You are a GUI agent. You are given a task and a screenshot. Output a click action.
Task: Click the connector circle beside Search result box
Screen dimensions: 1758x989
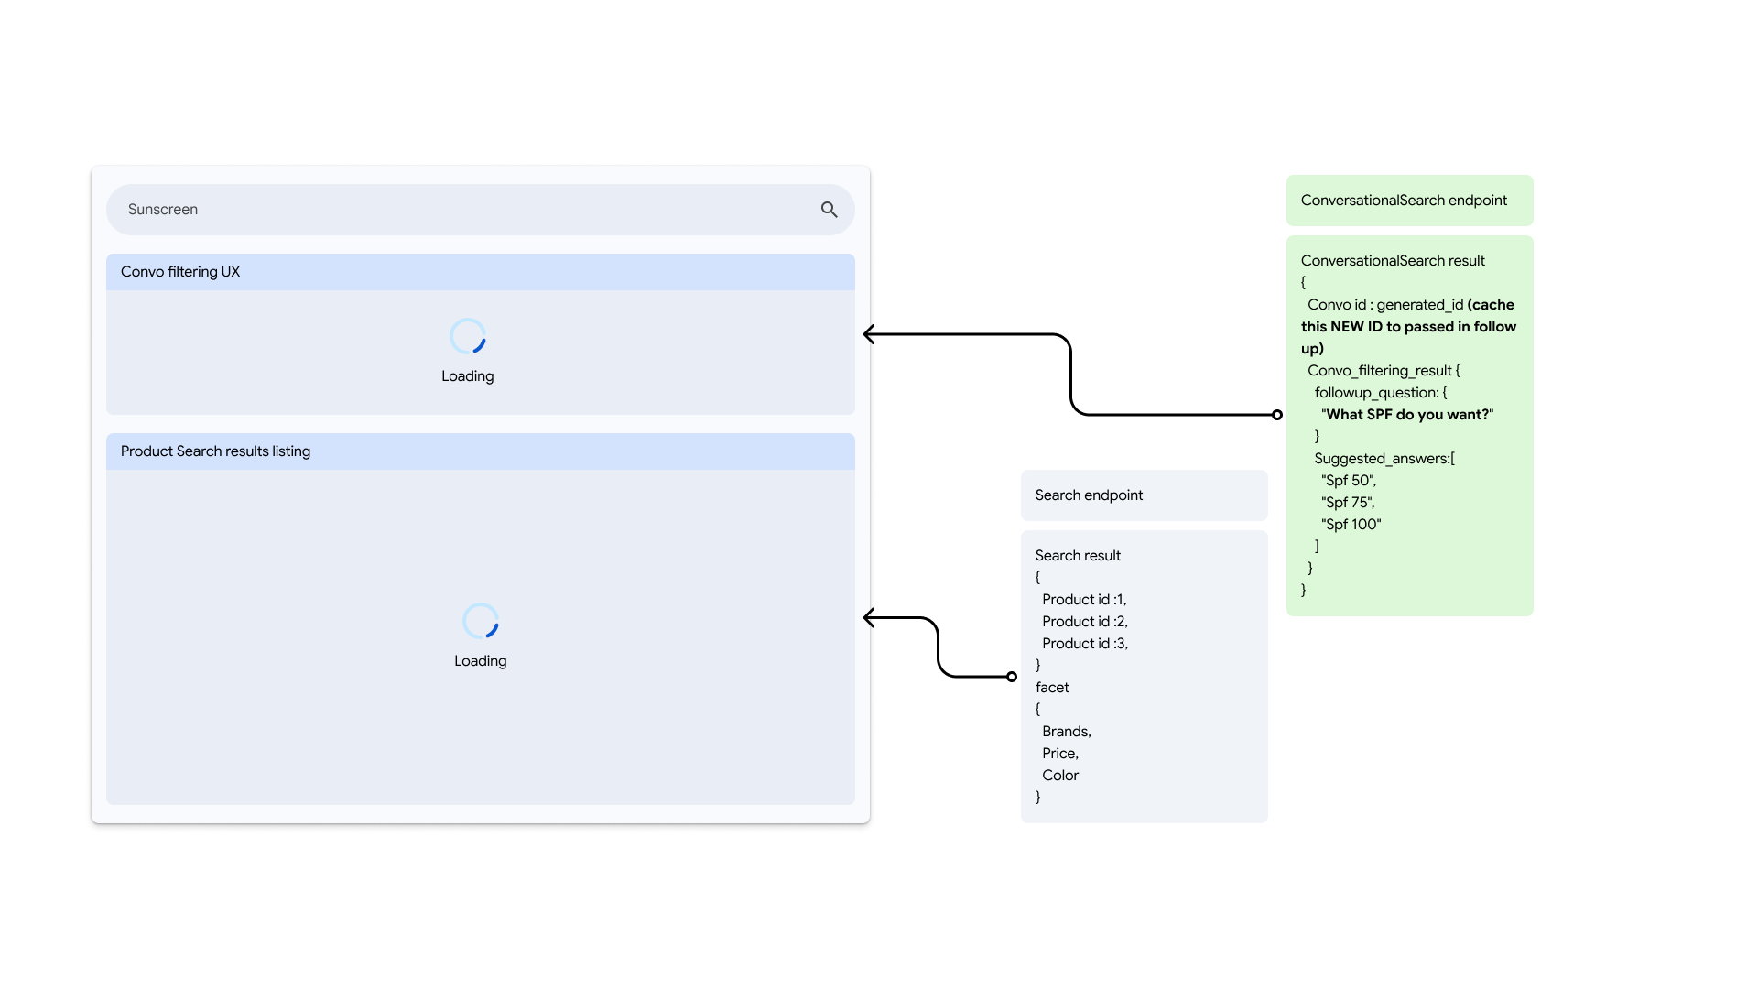click(1012, 677)
